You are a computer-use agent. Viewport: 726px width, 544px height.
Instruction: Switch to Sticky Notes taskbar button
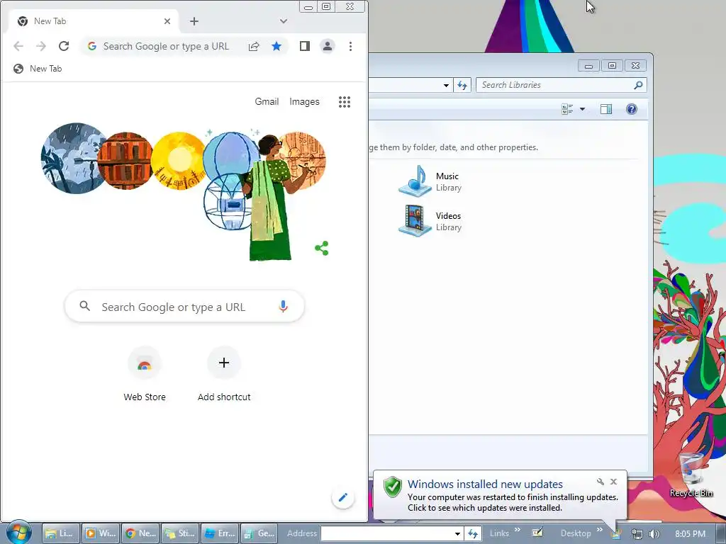[x=180, y=533]
